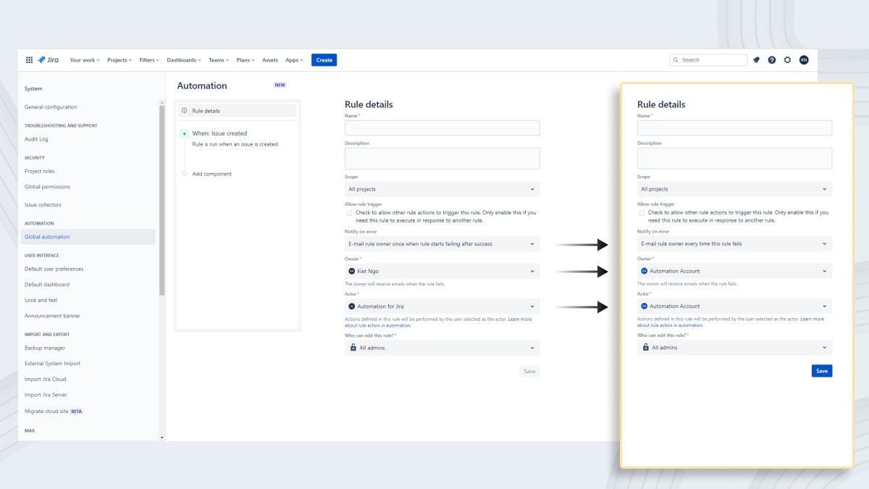Viewport: 869px width, 489px height.
Task: Click the NEW badge beside Automation
Action: coord(280,85)
